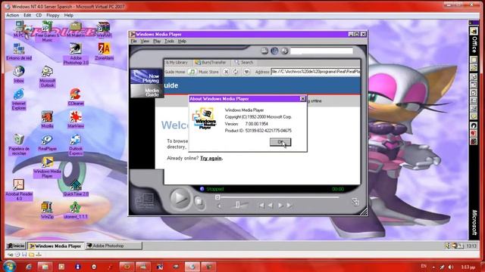485x272 pixels.
Task: Click the second round button (dark blue)
Action: [274, 51]
